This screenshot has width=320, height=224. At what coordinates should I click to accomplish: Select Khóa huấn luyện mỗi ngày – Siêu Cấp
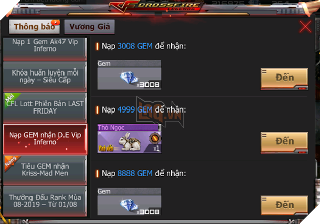pos(45,77)
